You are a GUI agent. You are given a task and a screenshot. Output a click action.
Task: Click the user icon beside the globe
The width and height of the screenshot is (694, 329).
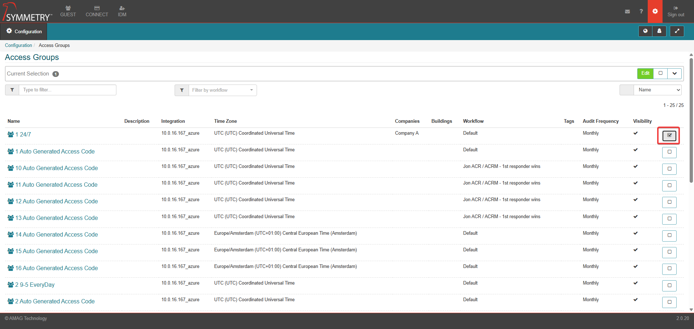(659, 31)
